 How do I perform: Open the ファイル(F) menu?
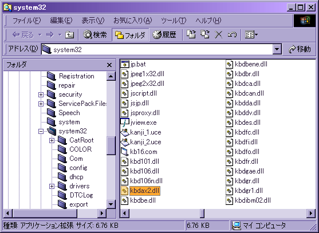pos(27,21)
